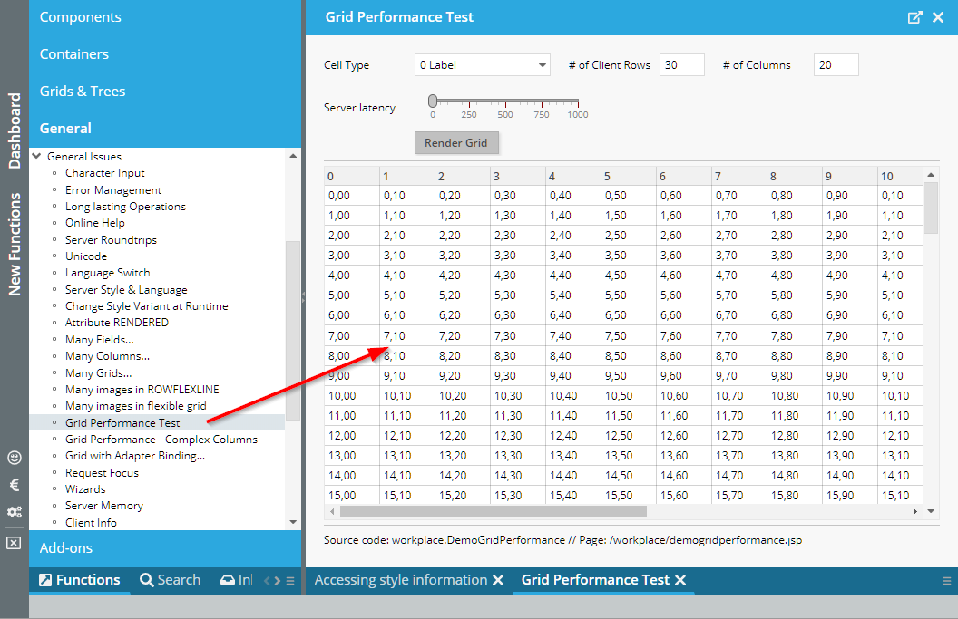958x619 pixels.
Task: Click the Server latency slider handle
Action: [x=433, y=101]
